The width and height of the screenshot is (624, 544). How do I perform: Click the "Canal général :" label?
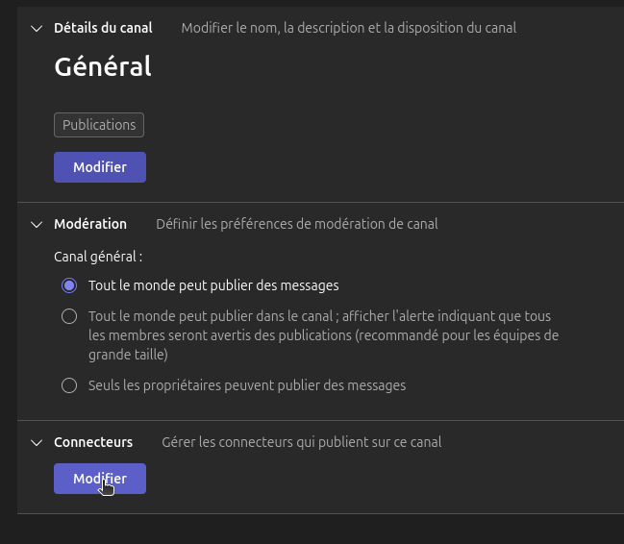pos(98,257)
